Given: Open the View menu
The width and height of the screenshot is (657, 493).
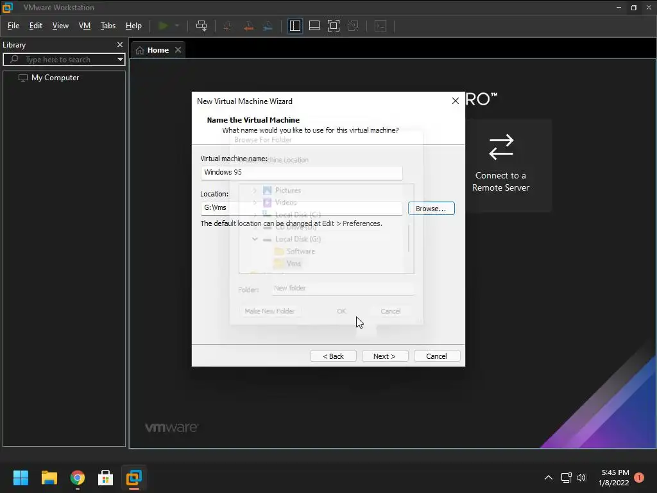Looking at the screenshot, I should [60, 26].
